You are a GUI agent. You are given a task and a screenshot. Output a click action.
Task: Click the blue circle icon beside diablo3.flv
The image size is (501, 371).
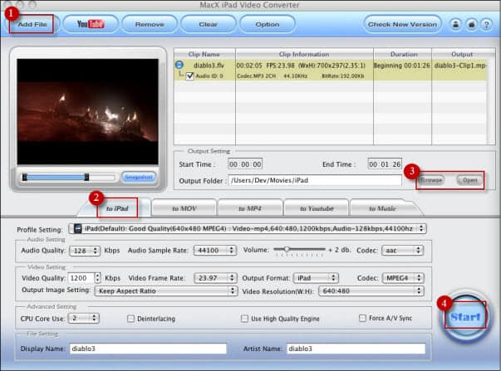point(179,65)
